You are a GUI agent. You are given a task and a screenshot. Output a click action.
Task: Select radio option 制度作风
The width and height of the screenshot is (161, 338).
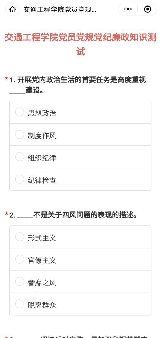tap(20, 135)
